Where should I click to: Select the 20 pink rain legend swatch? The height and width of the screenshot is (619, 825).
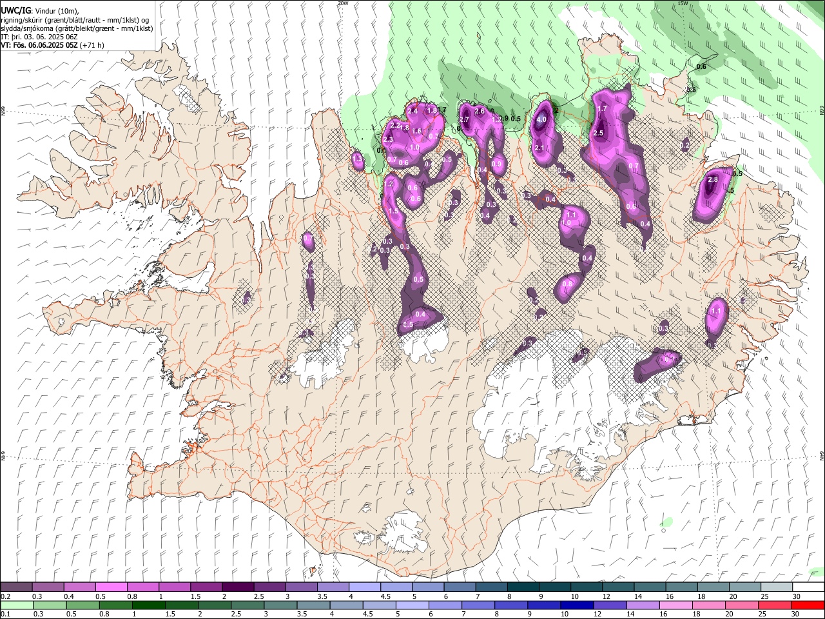point(742,605)
